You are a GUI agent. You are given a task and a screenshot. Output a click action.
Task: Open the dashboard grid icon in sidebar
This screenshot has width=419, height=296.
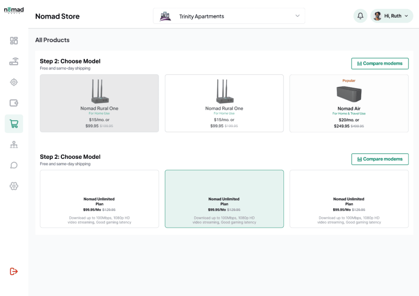pyautogui.click(x=14, y=41)
